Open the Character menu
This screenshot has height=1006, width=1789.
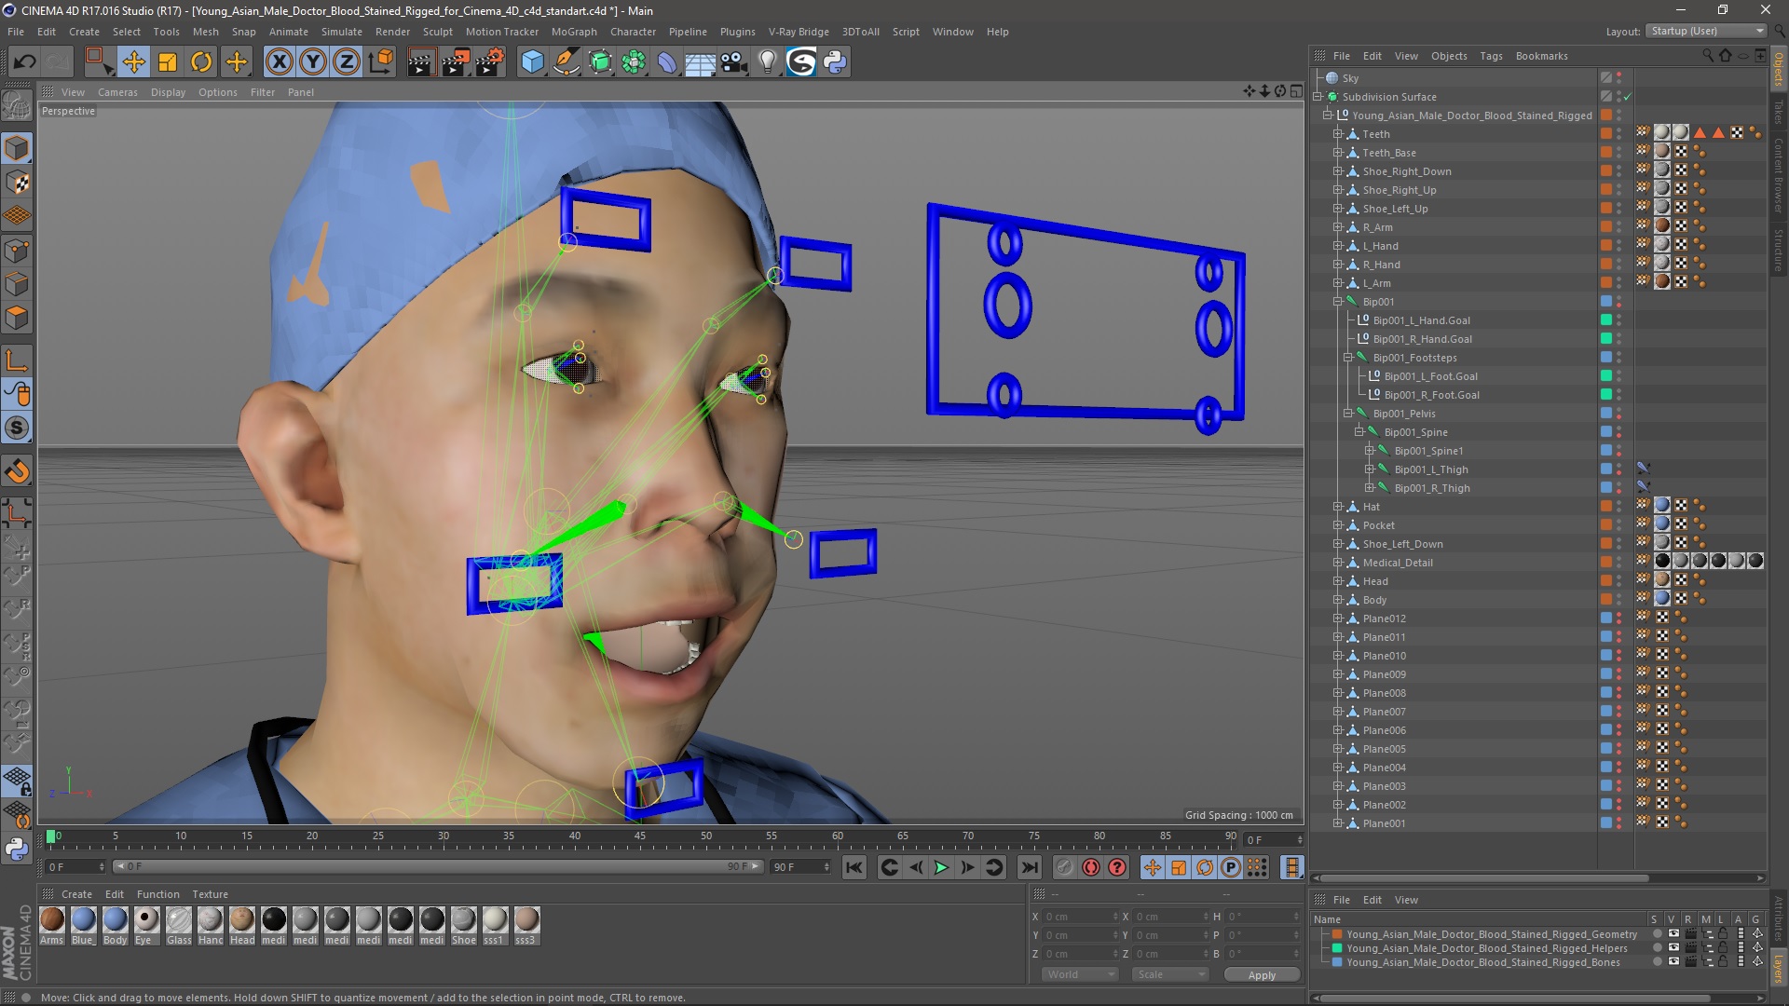pyautogui.click(x=633, y=32)
